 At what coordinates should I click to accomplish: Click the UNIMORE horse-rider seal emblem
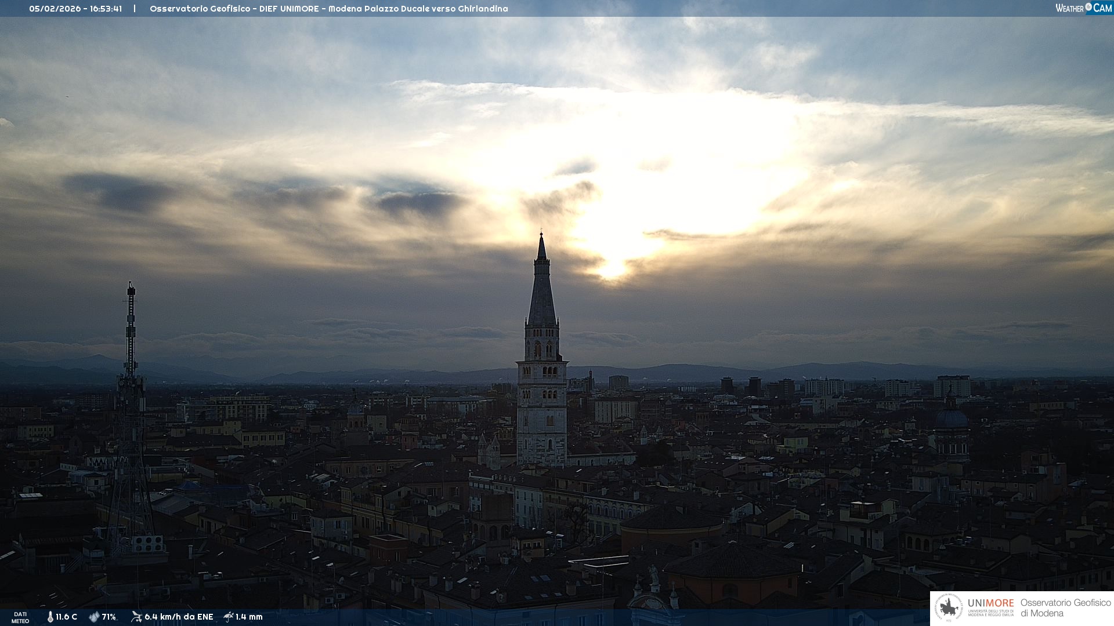(949, 608)
